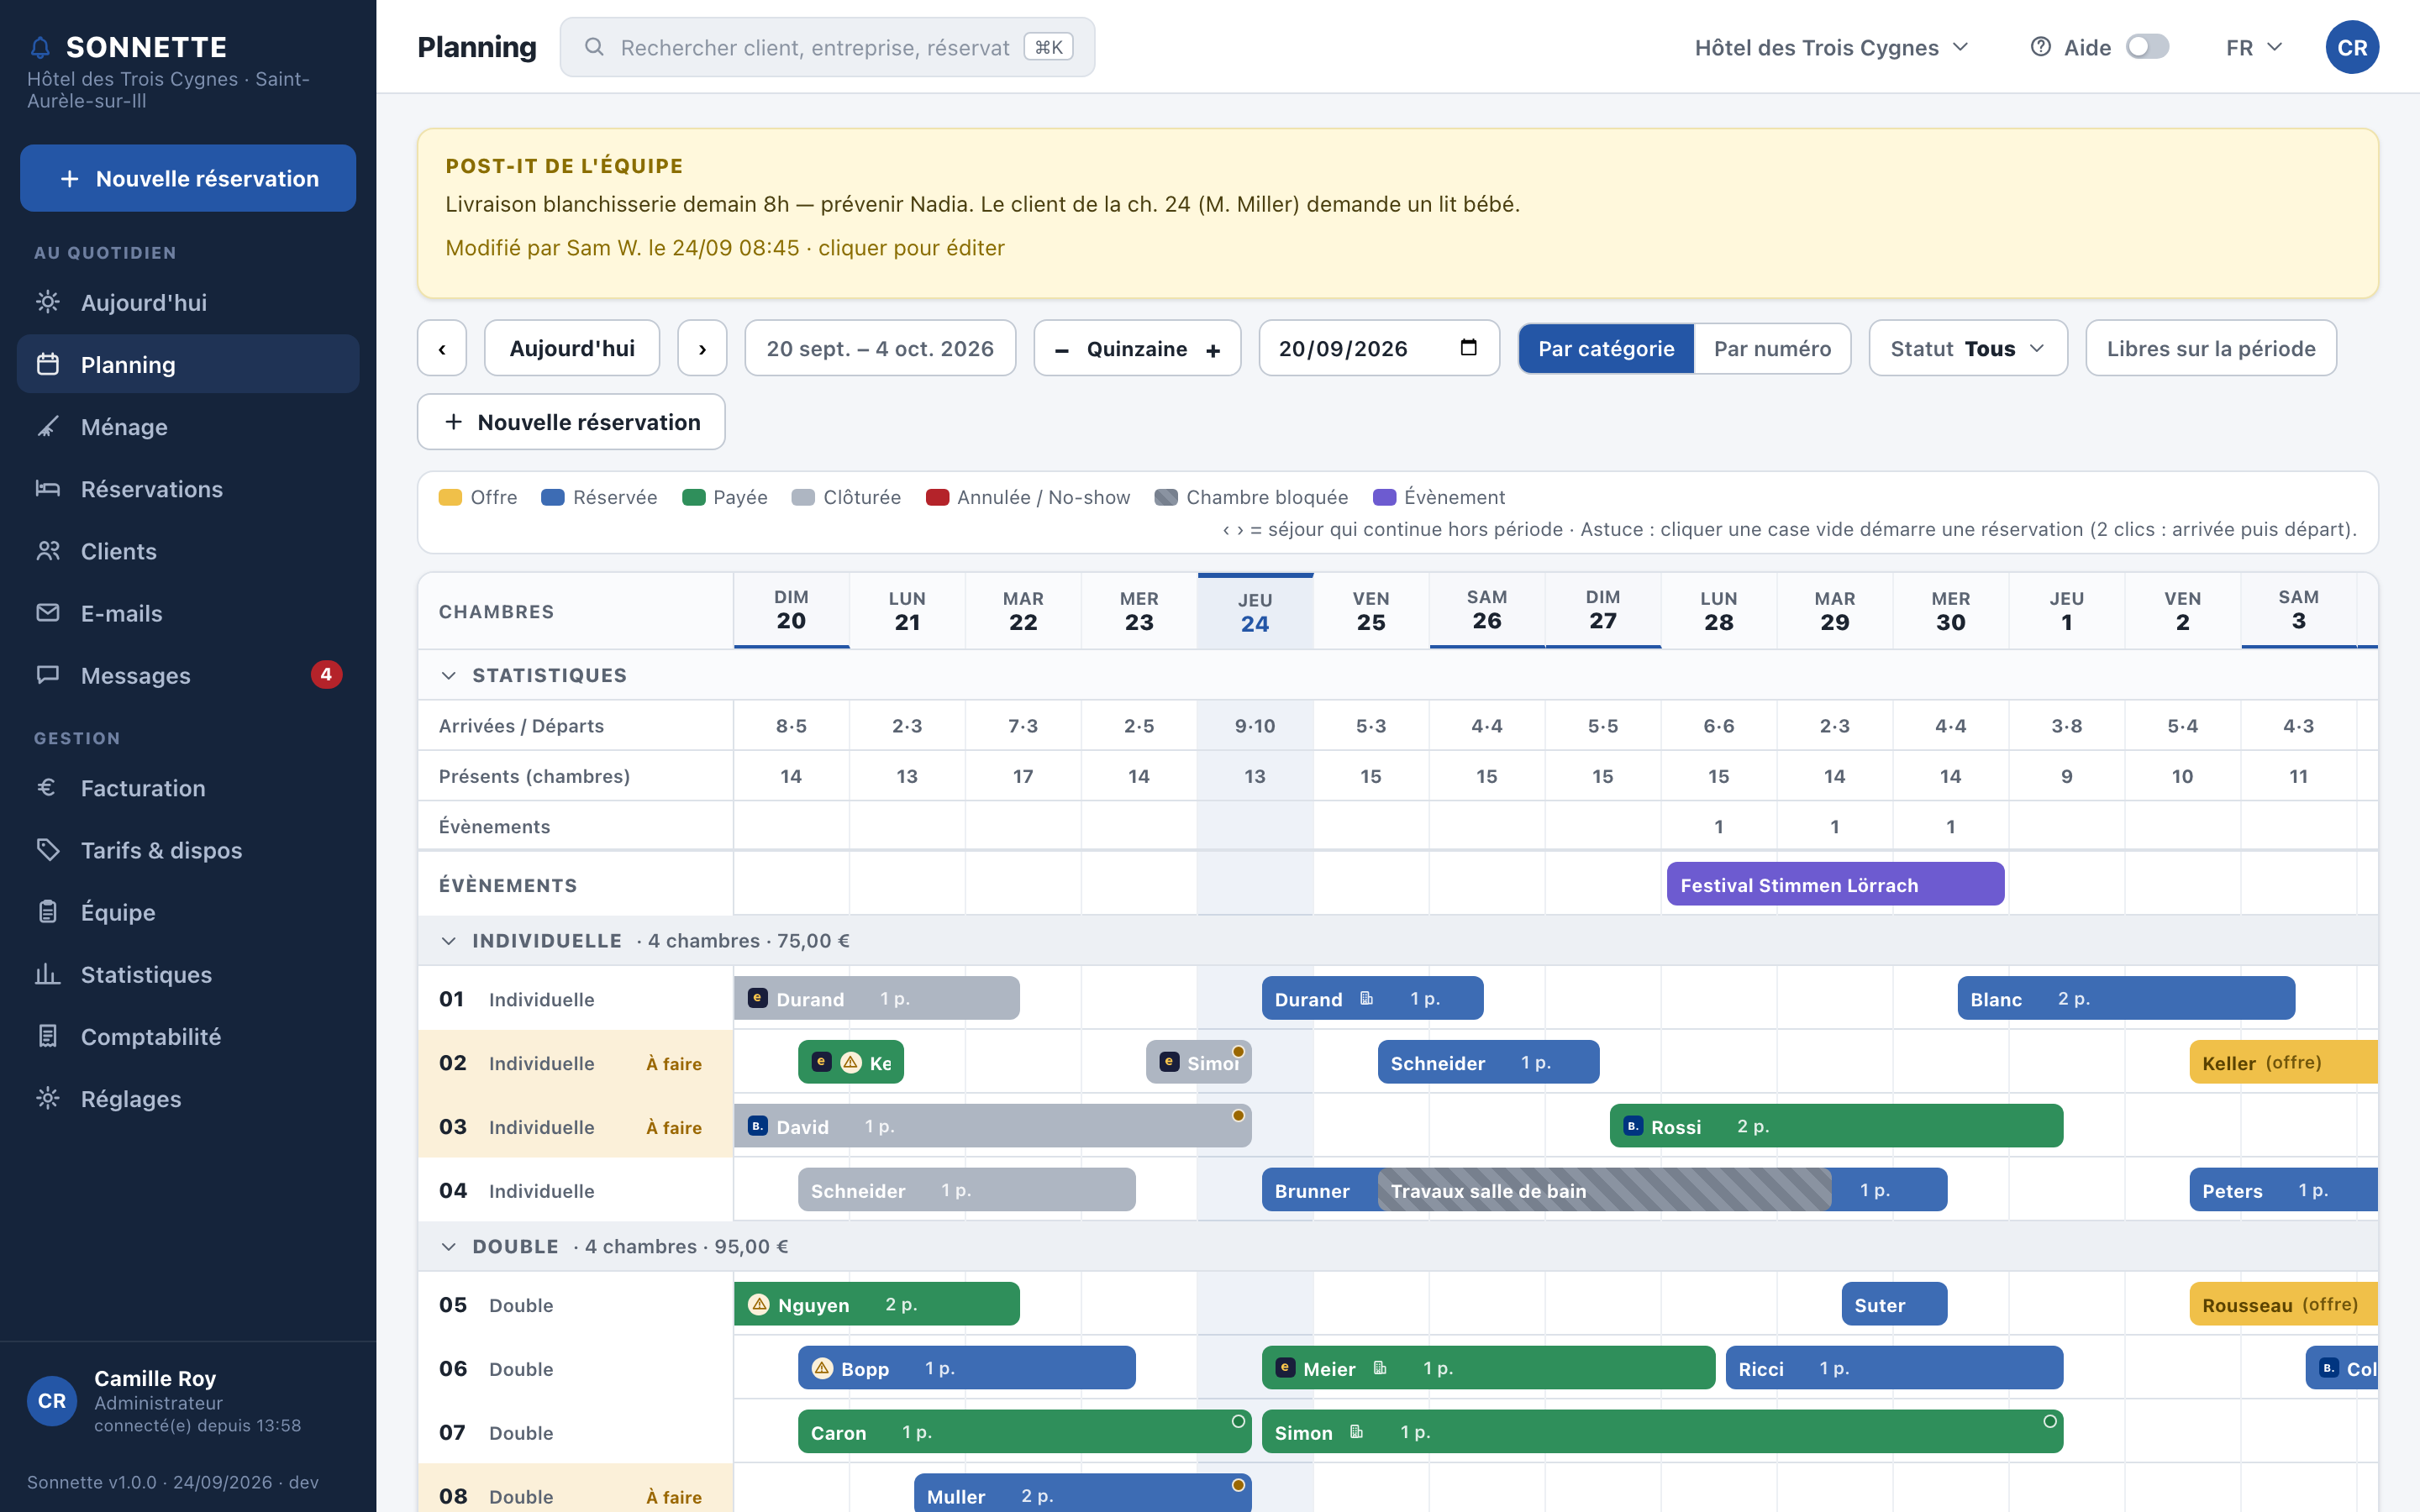Open the Clients page
Screen dimensions: 2420x1512
[188, 551]
